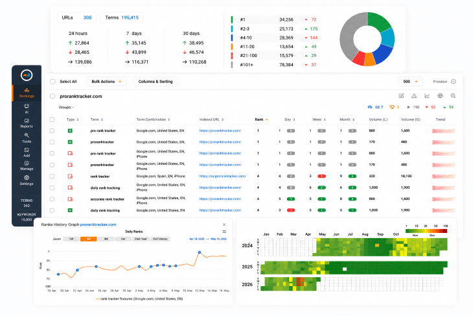
Task: Click the Preview minus-circle icon
Action: tap(454, 82)
